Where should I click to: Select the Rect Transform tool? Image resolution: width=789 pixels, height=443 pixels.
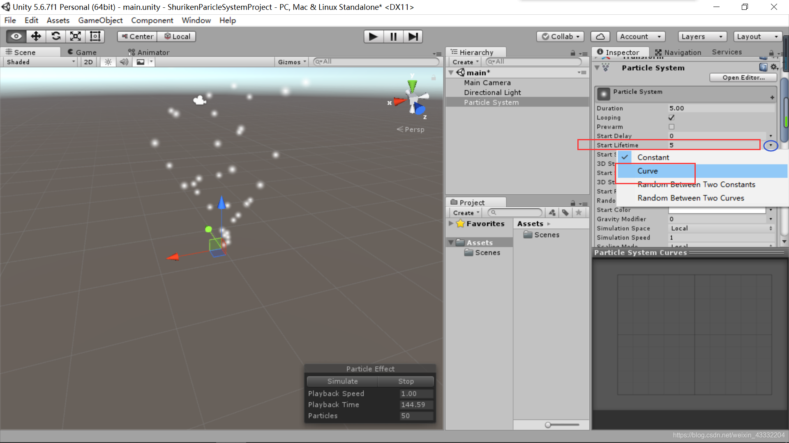pyautogui.click(x=95, y=37)
